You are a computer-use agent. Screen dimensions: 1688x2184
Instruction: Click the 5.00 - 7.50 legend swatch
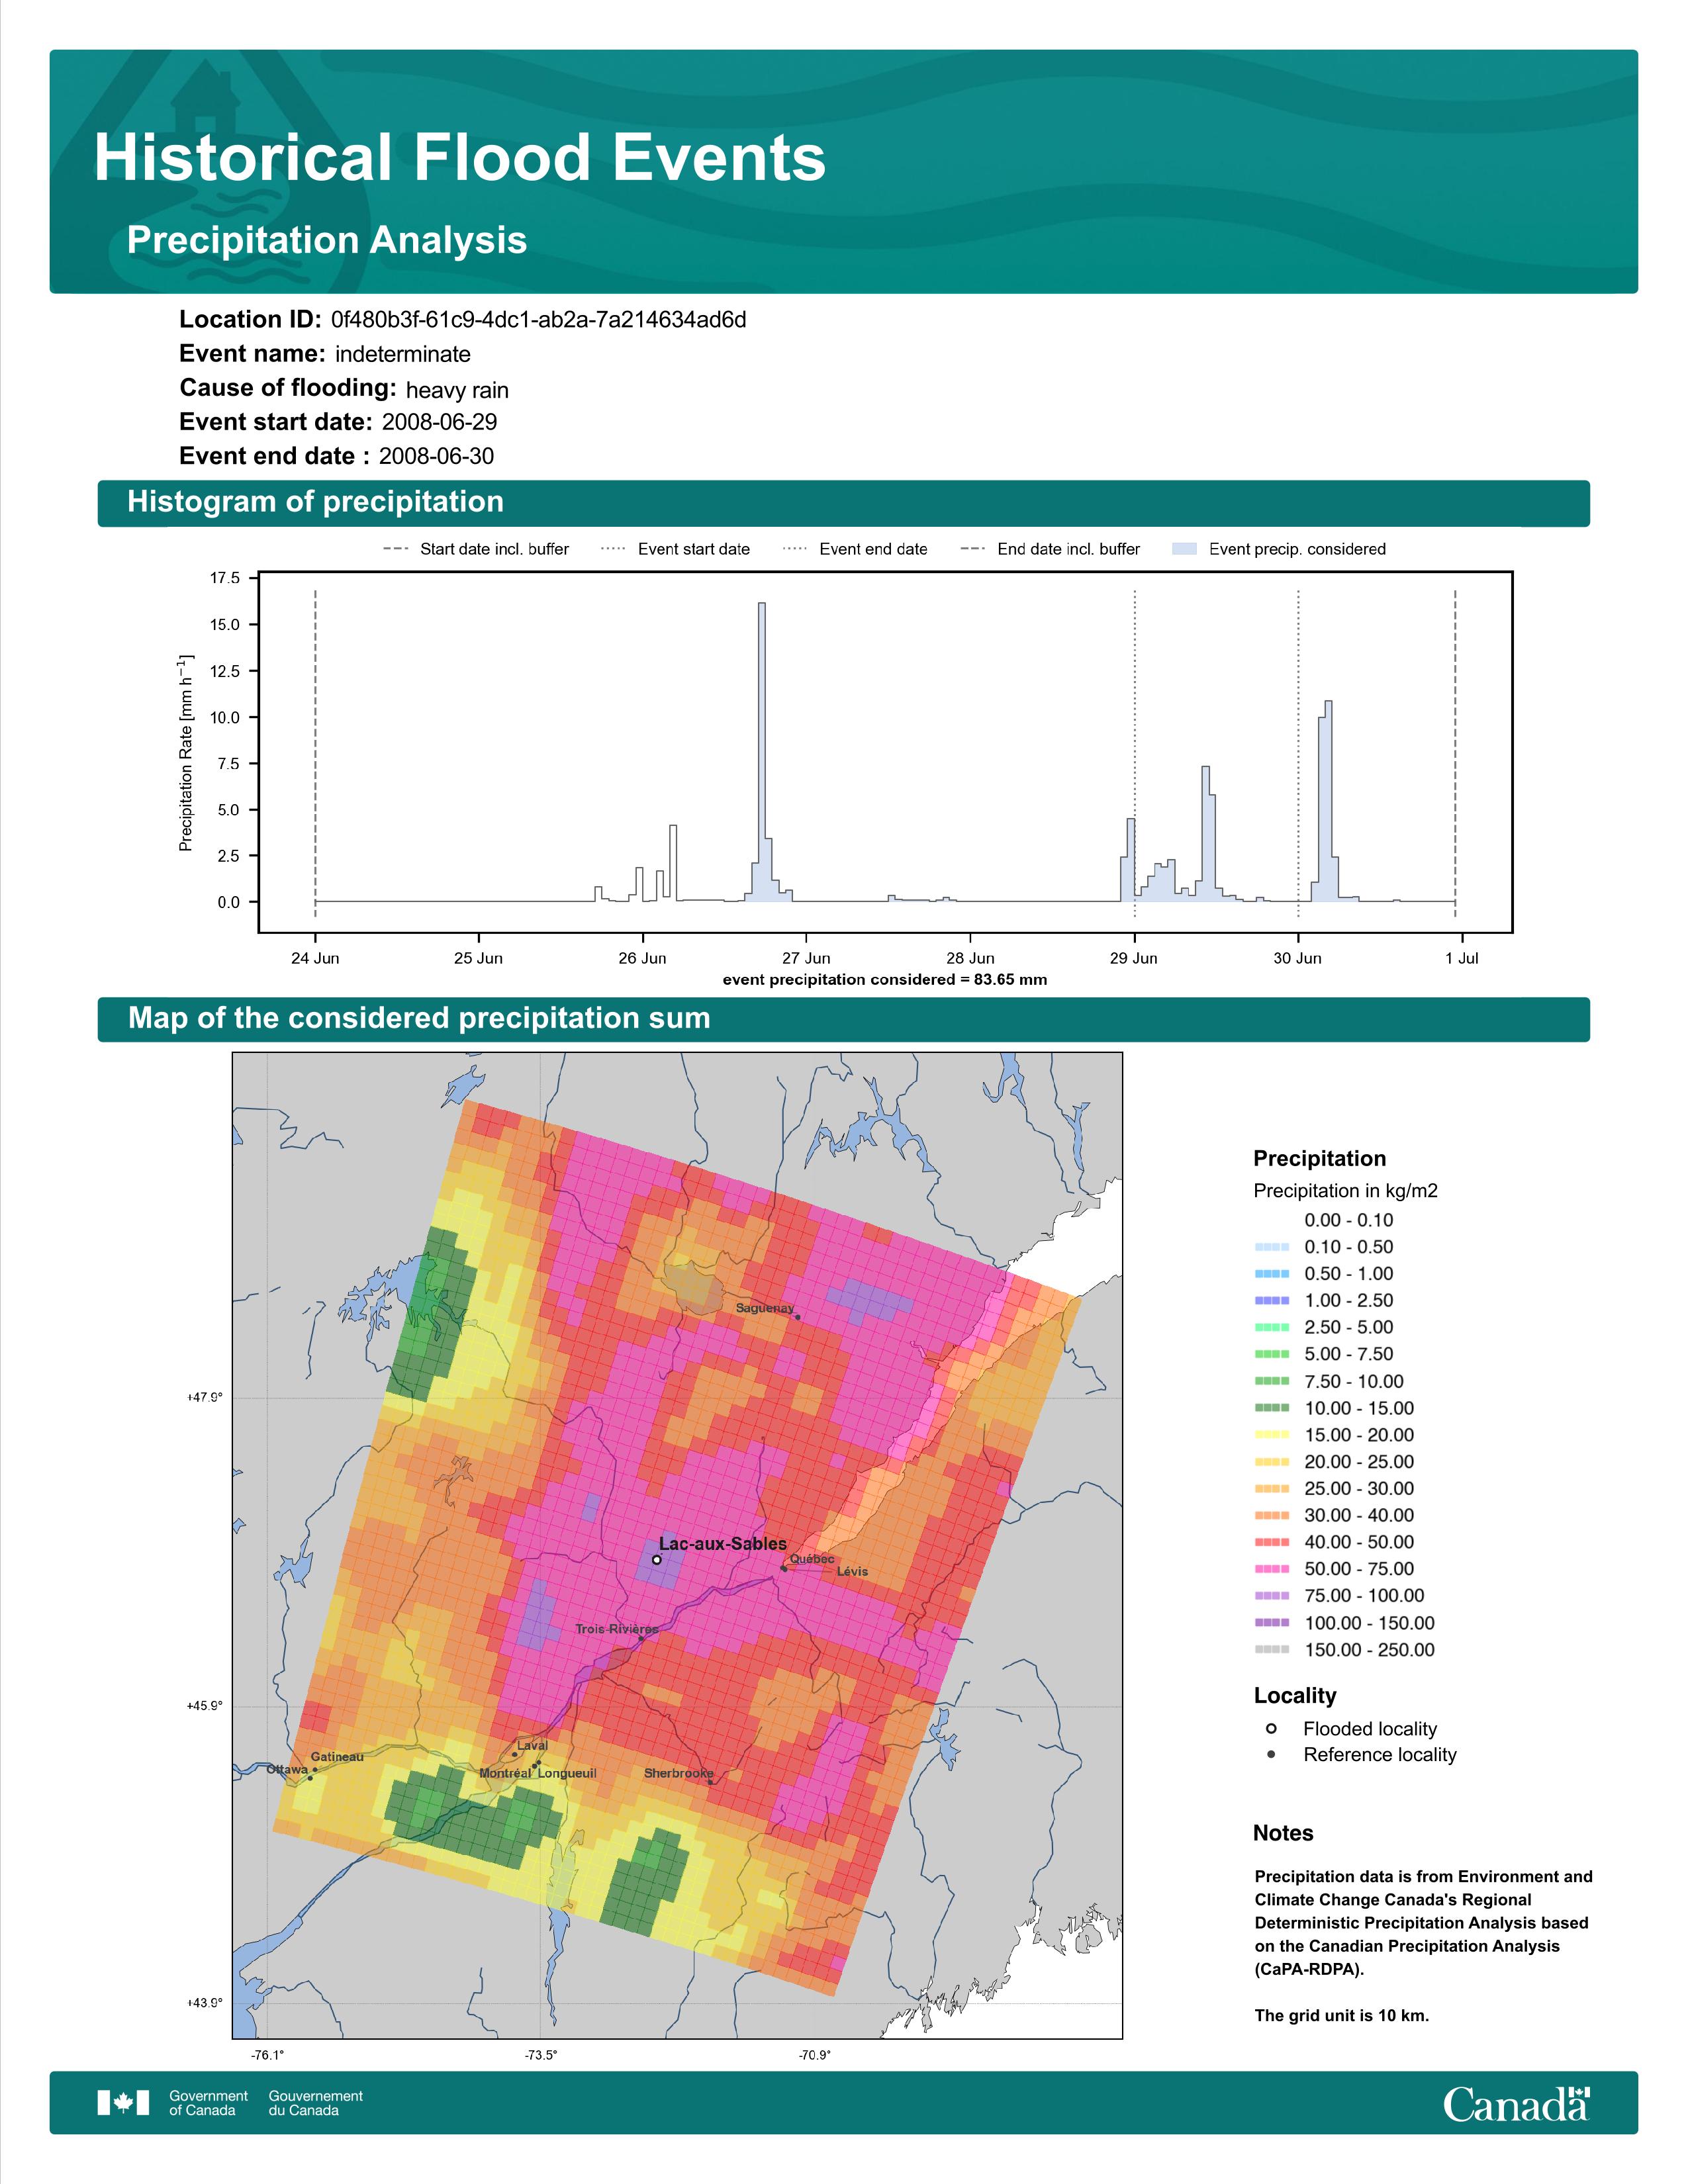coord(1271,1354)
